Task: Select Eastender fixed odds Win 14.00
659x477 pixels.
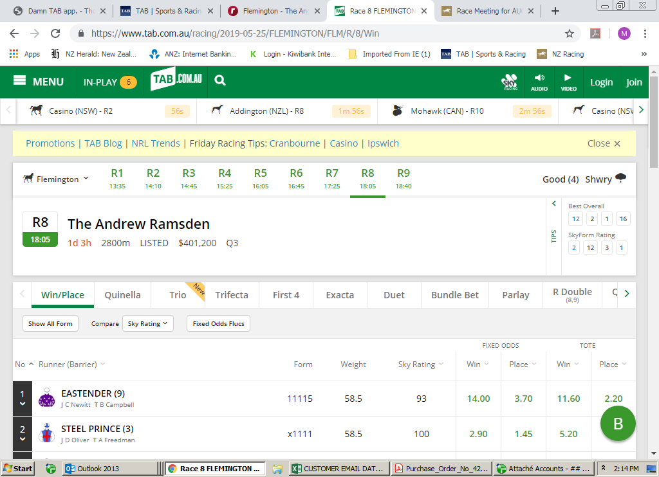Action: 478,399
